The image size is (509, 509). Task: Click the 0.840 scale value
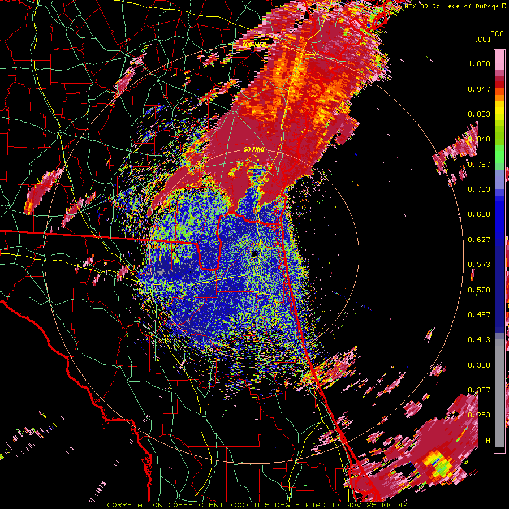click(479, 139)
